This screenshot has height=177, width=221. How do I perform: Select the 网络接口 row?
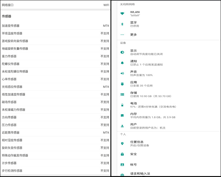coord(55,5)
